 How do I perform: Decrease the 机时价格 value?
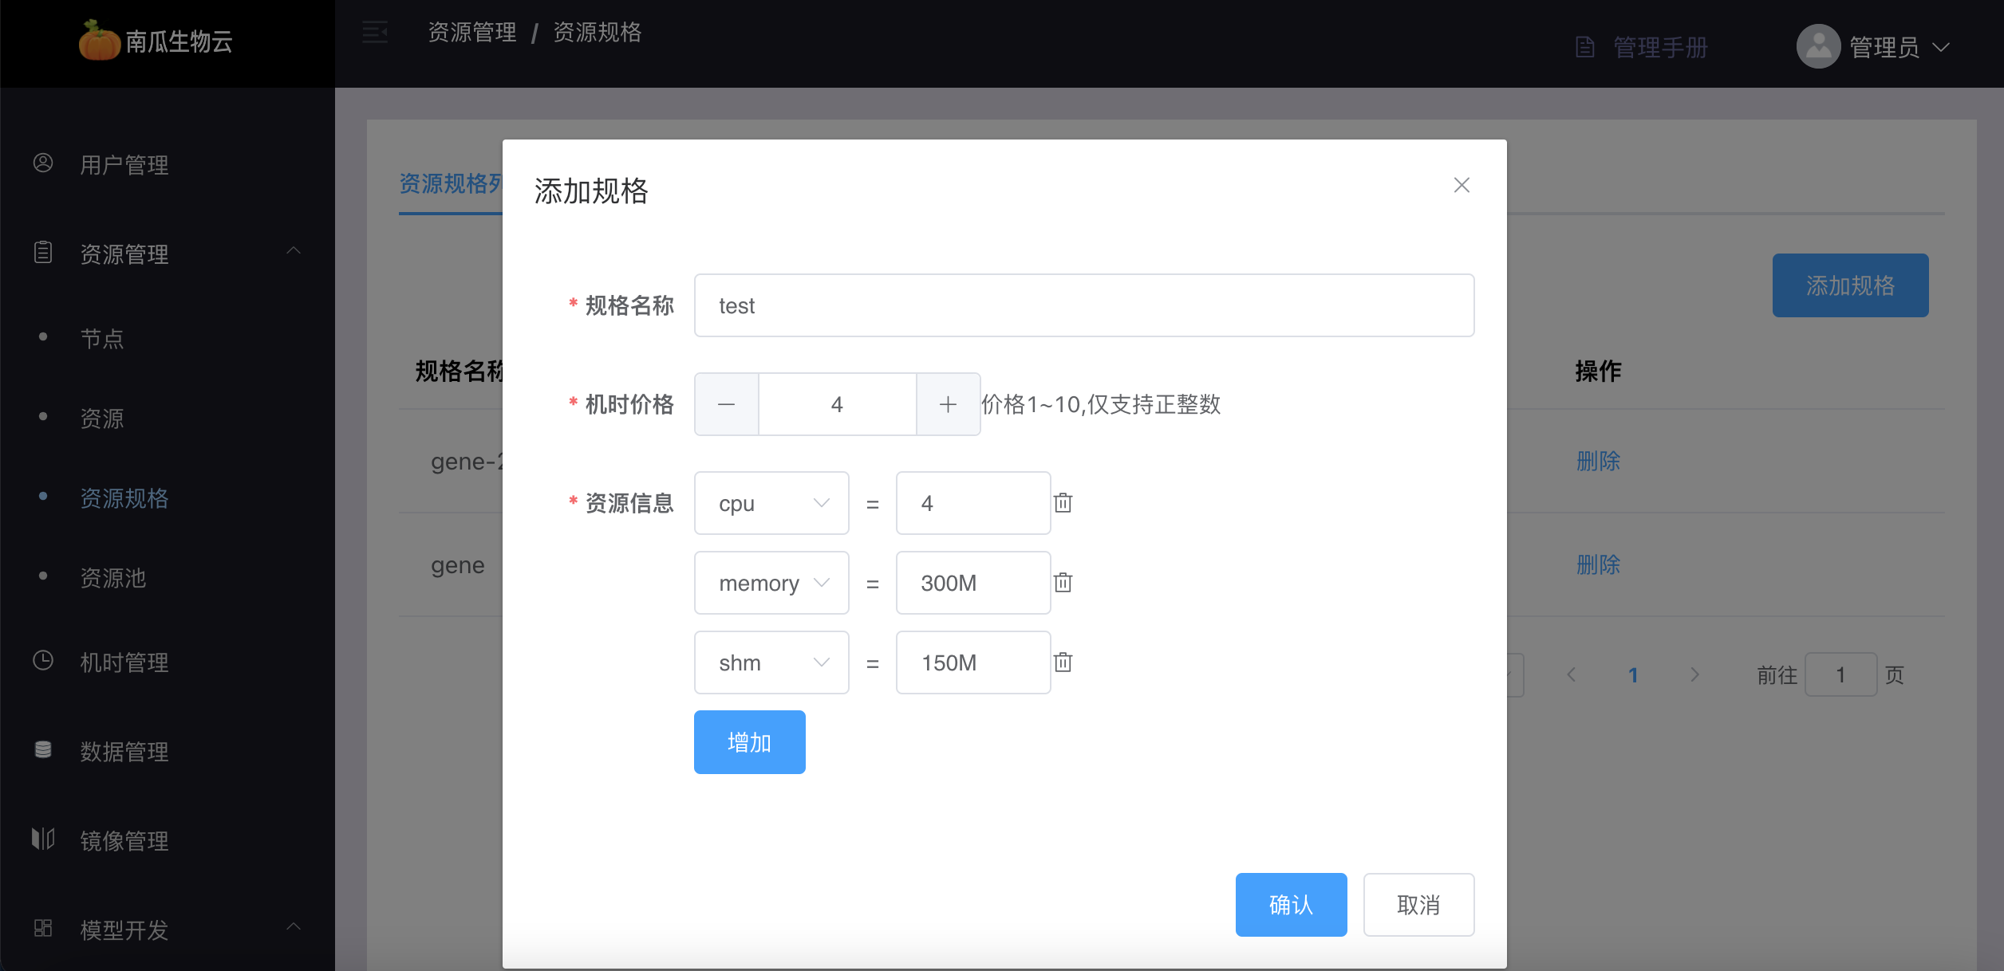click(726, 404)
